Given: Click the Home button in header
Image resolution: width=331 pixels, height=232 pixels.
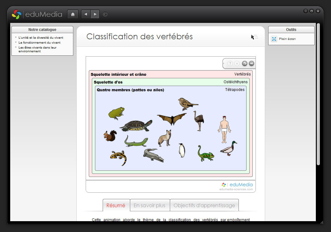Looking at the screenshot, I should click(x=73, y=14).
